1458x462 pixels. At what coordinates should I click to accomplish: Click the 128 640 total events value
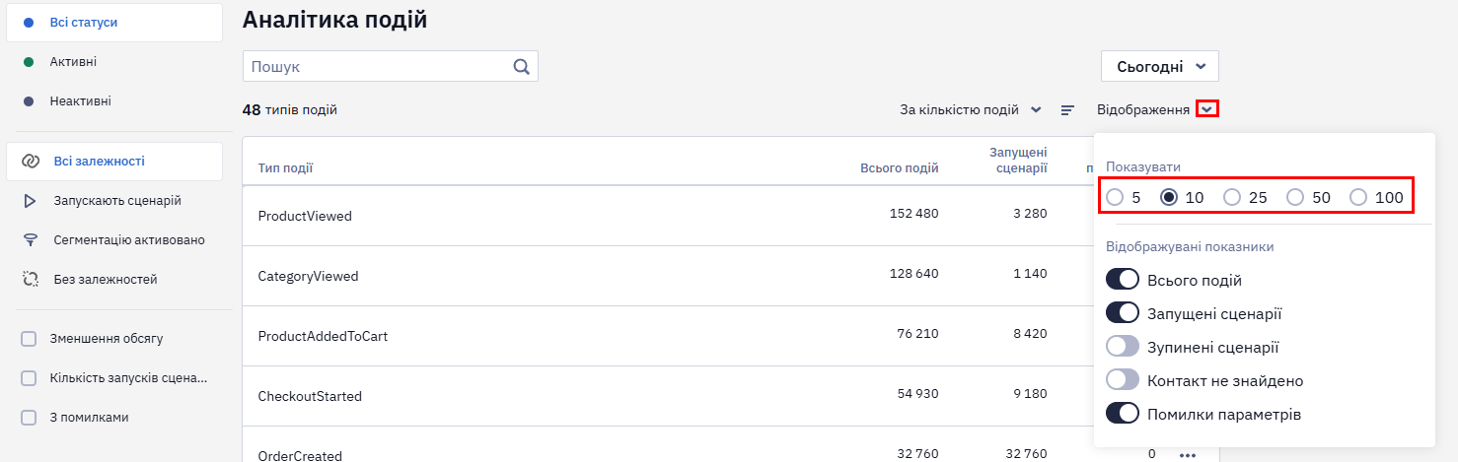(914, 274)
